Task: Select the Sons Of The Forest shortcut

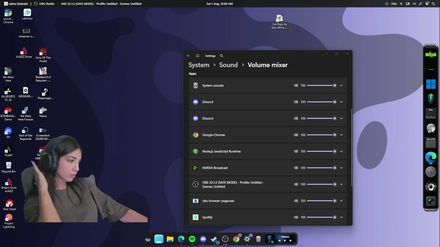Action: pos(43,55)
